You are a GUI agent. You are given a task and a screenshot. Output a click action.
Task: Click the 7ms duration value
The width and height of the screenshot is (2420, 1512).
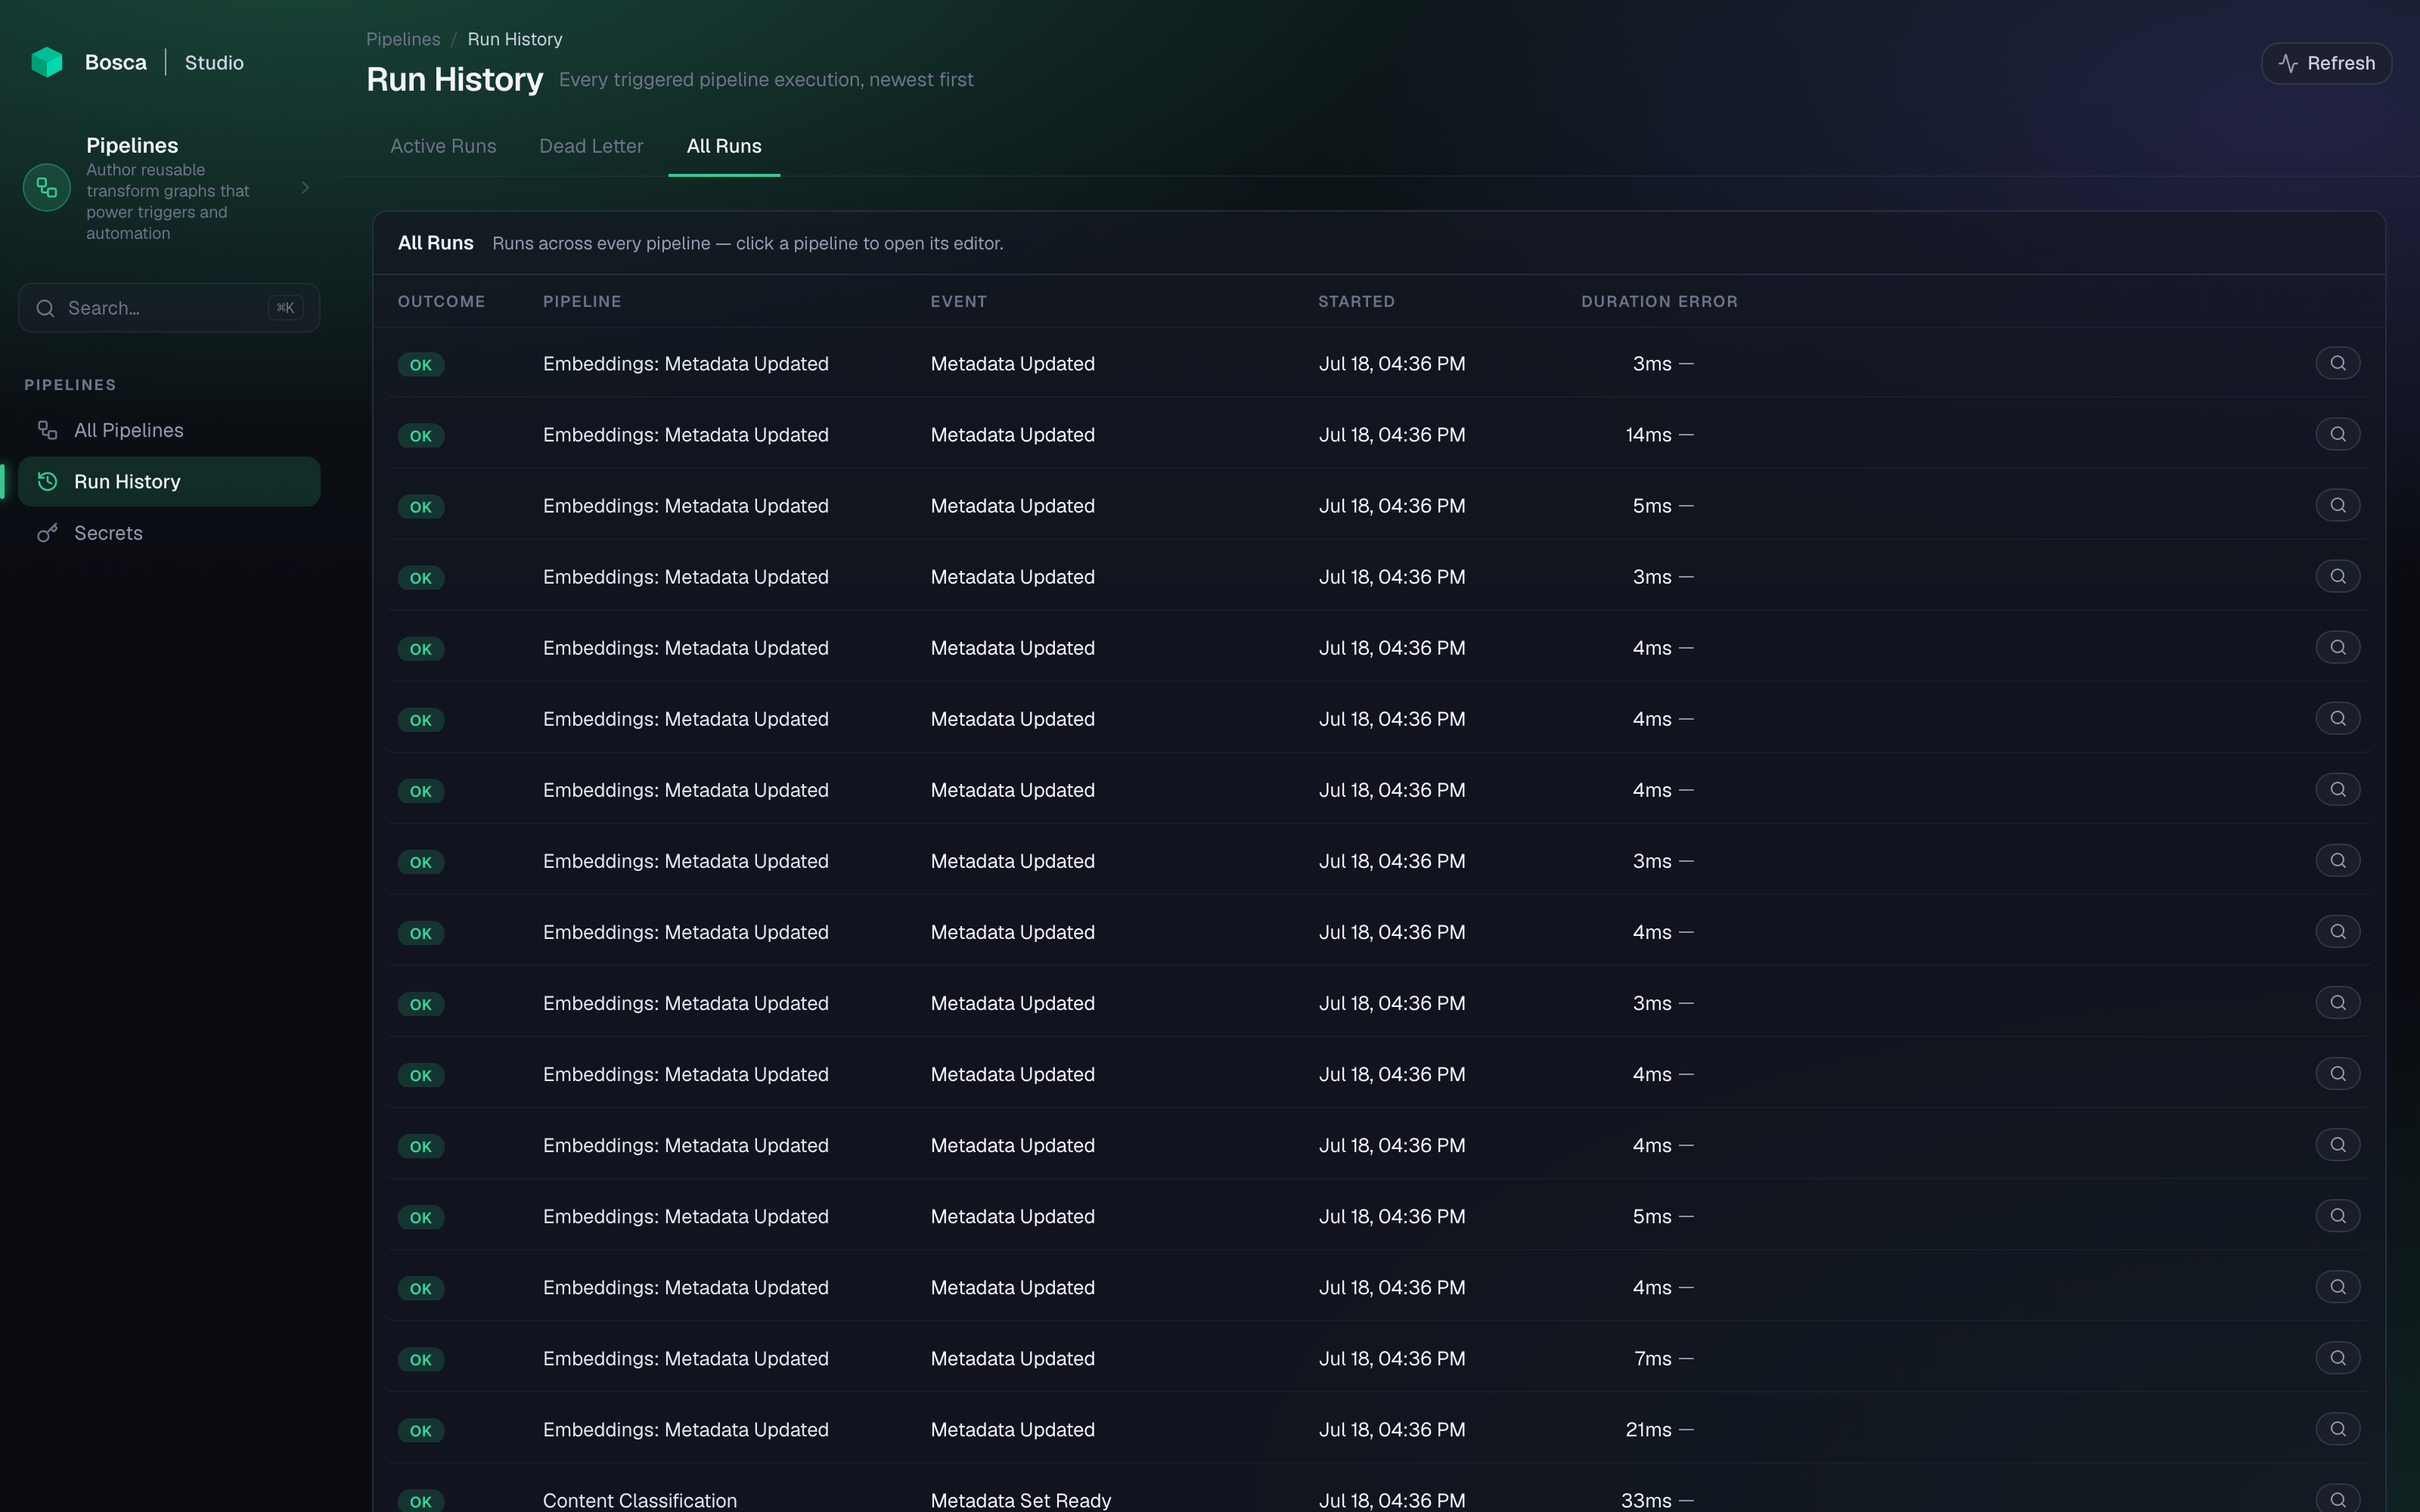point(1652,1359)
